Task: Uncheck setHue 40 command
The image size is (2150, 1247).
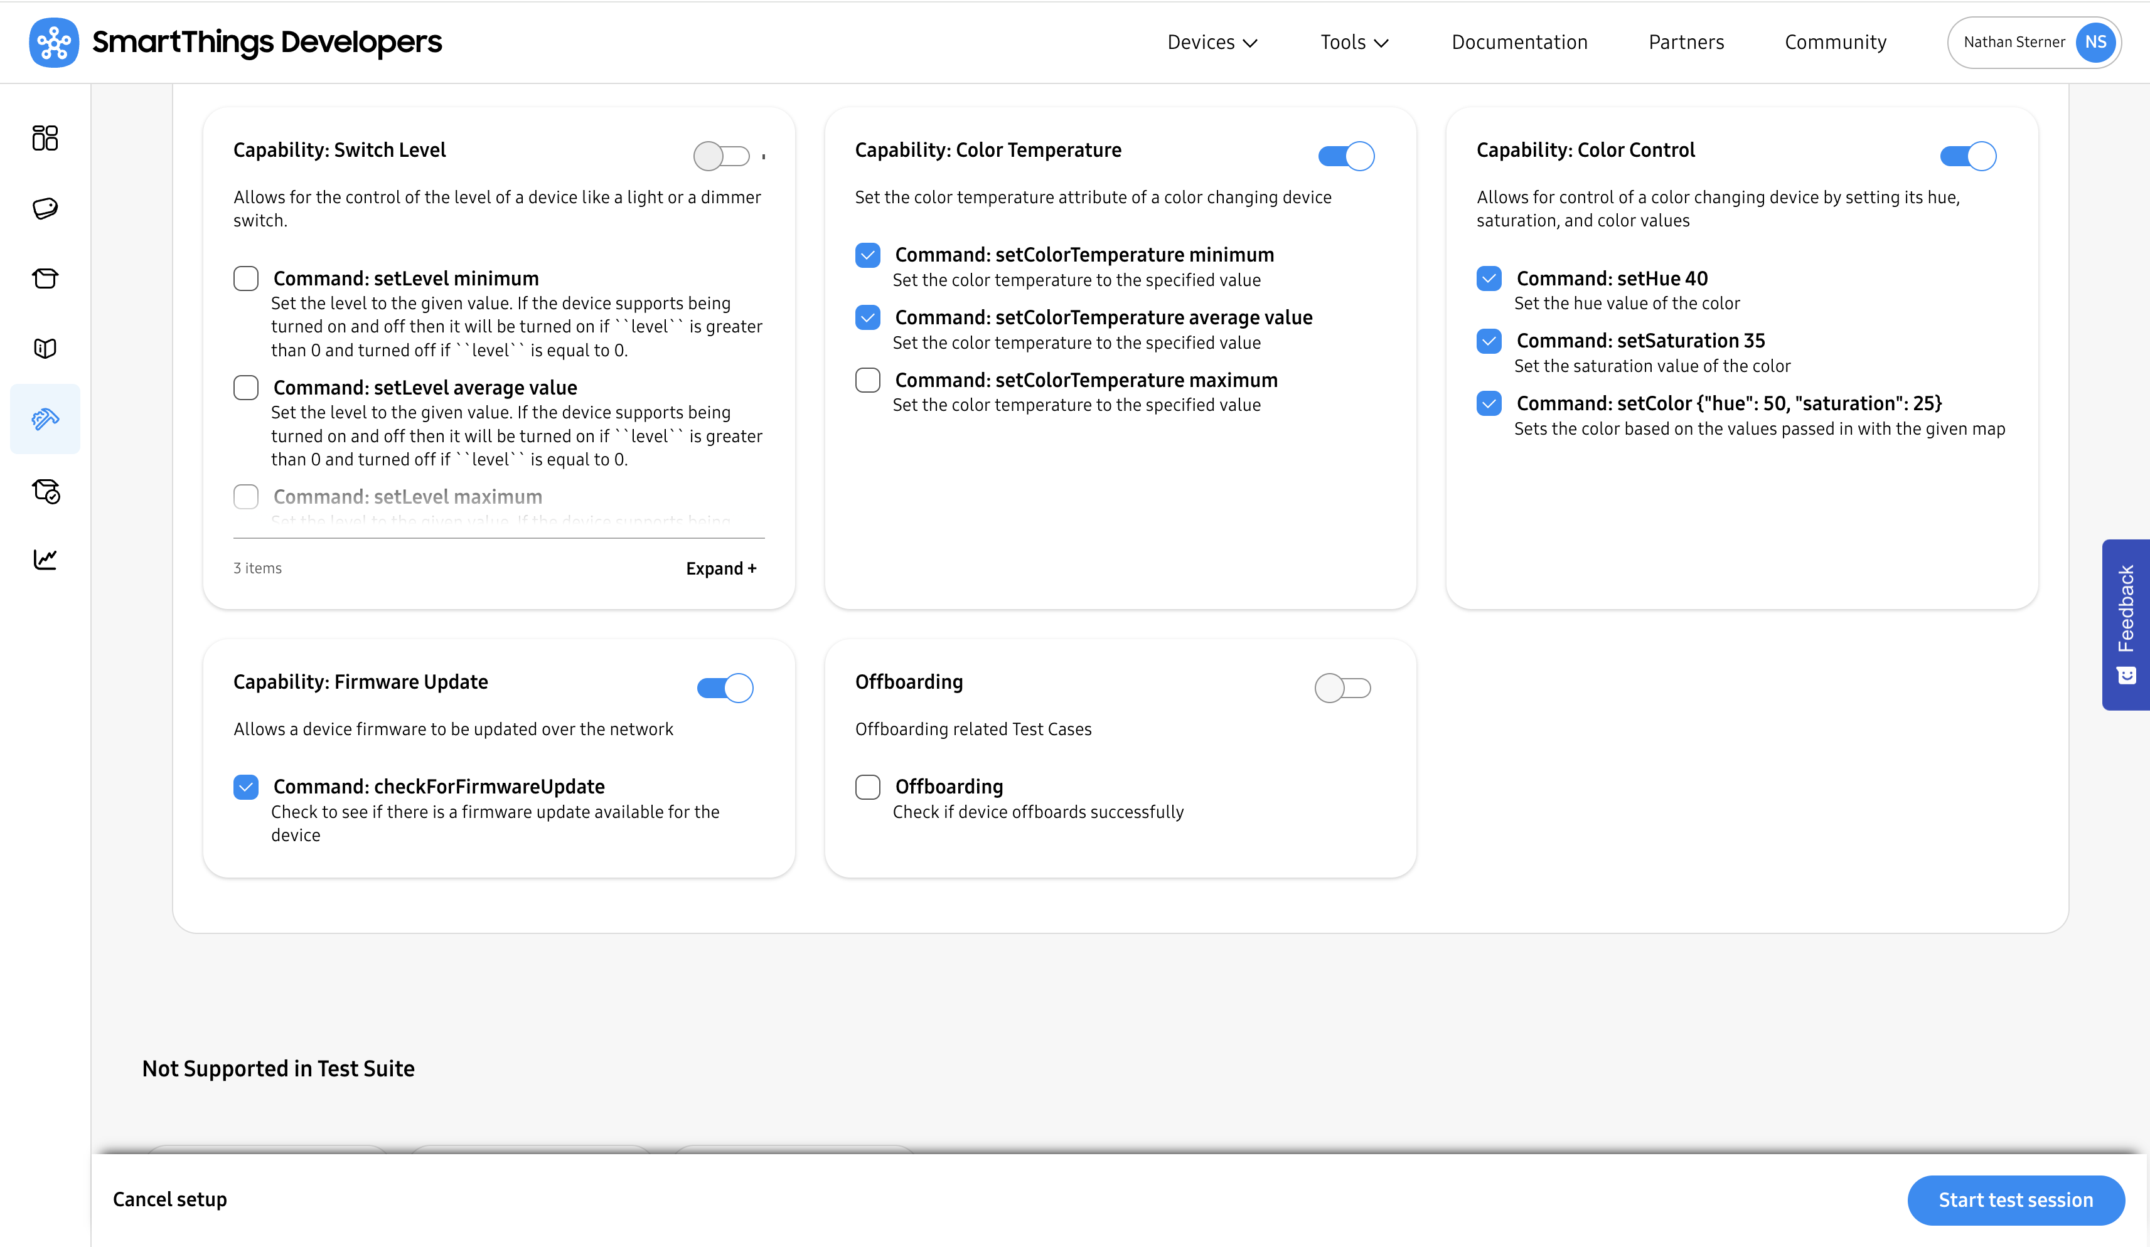Action: [1489, 278]
